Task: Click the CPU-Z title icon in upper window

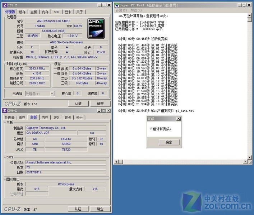Action: [5, 5]
